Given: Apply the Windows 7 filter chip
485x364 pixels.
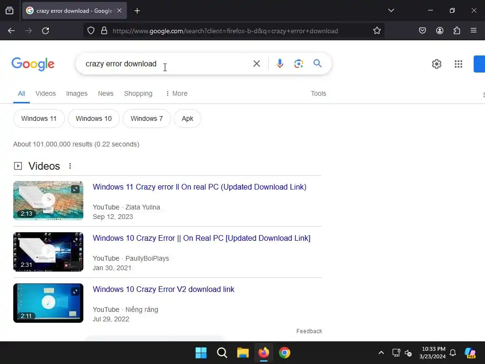Looking at the screenshot, I should pos(147,118).
